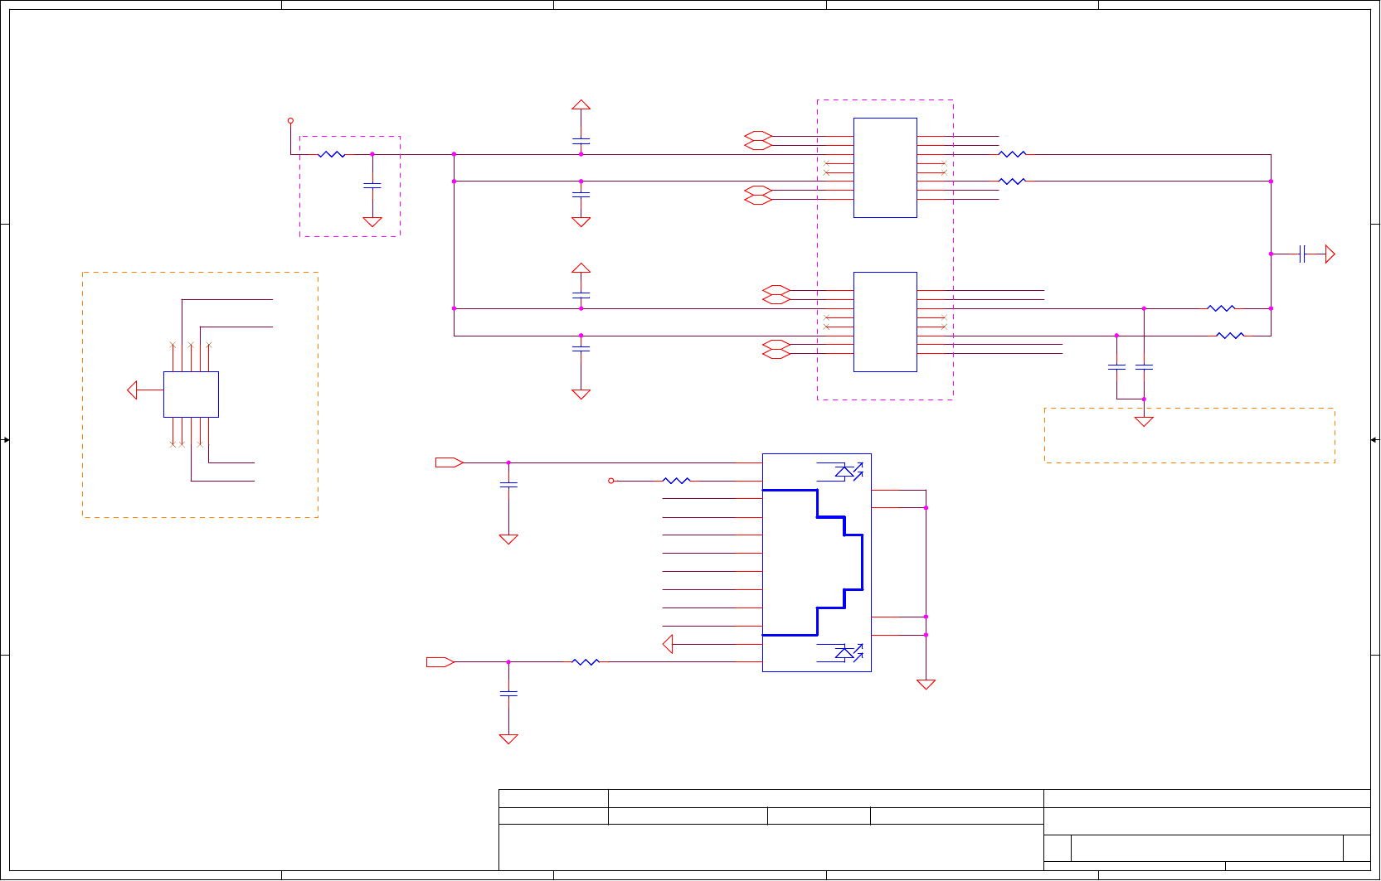Click the power arrow above the lower IC nets
The image size is (1381, 881).
tap(581, 269)
